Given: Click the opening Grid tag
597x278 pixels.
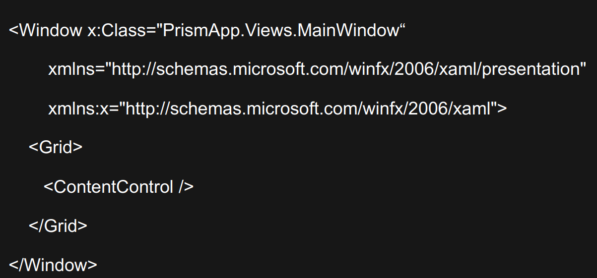Looking at the screenshot, I should point(55,148).
